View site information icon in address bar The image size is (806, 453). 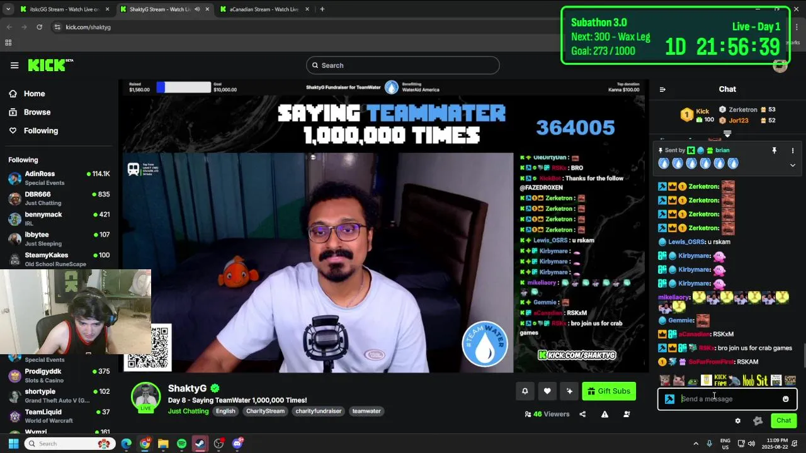point(57,27)
